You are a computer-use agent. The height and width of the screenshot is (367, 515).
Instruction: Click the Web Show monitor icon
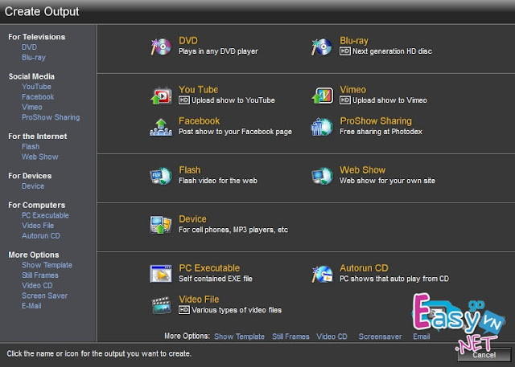coord(322,176)
